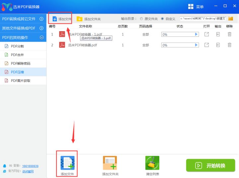This screenshot has height=178, width=239.
Task: Open the 访问官网 website link
Action: 28,171
